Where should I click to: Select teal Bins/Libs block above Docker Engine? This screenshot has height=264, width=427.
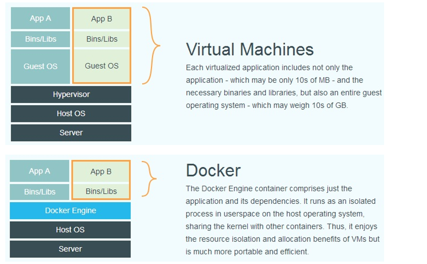point(40,192)
